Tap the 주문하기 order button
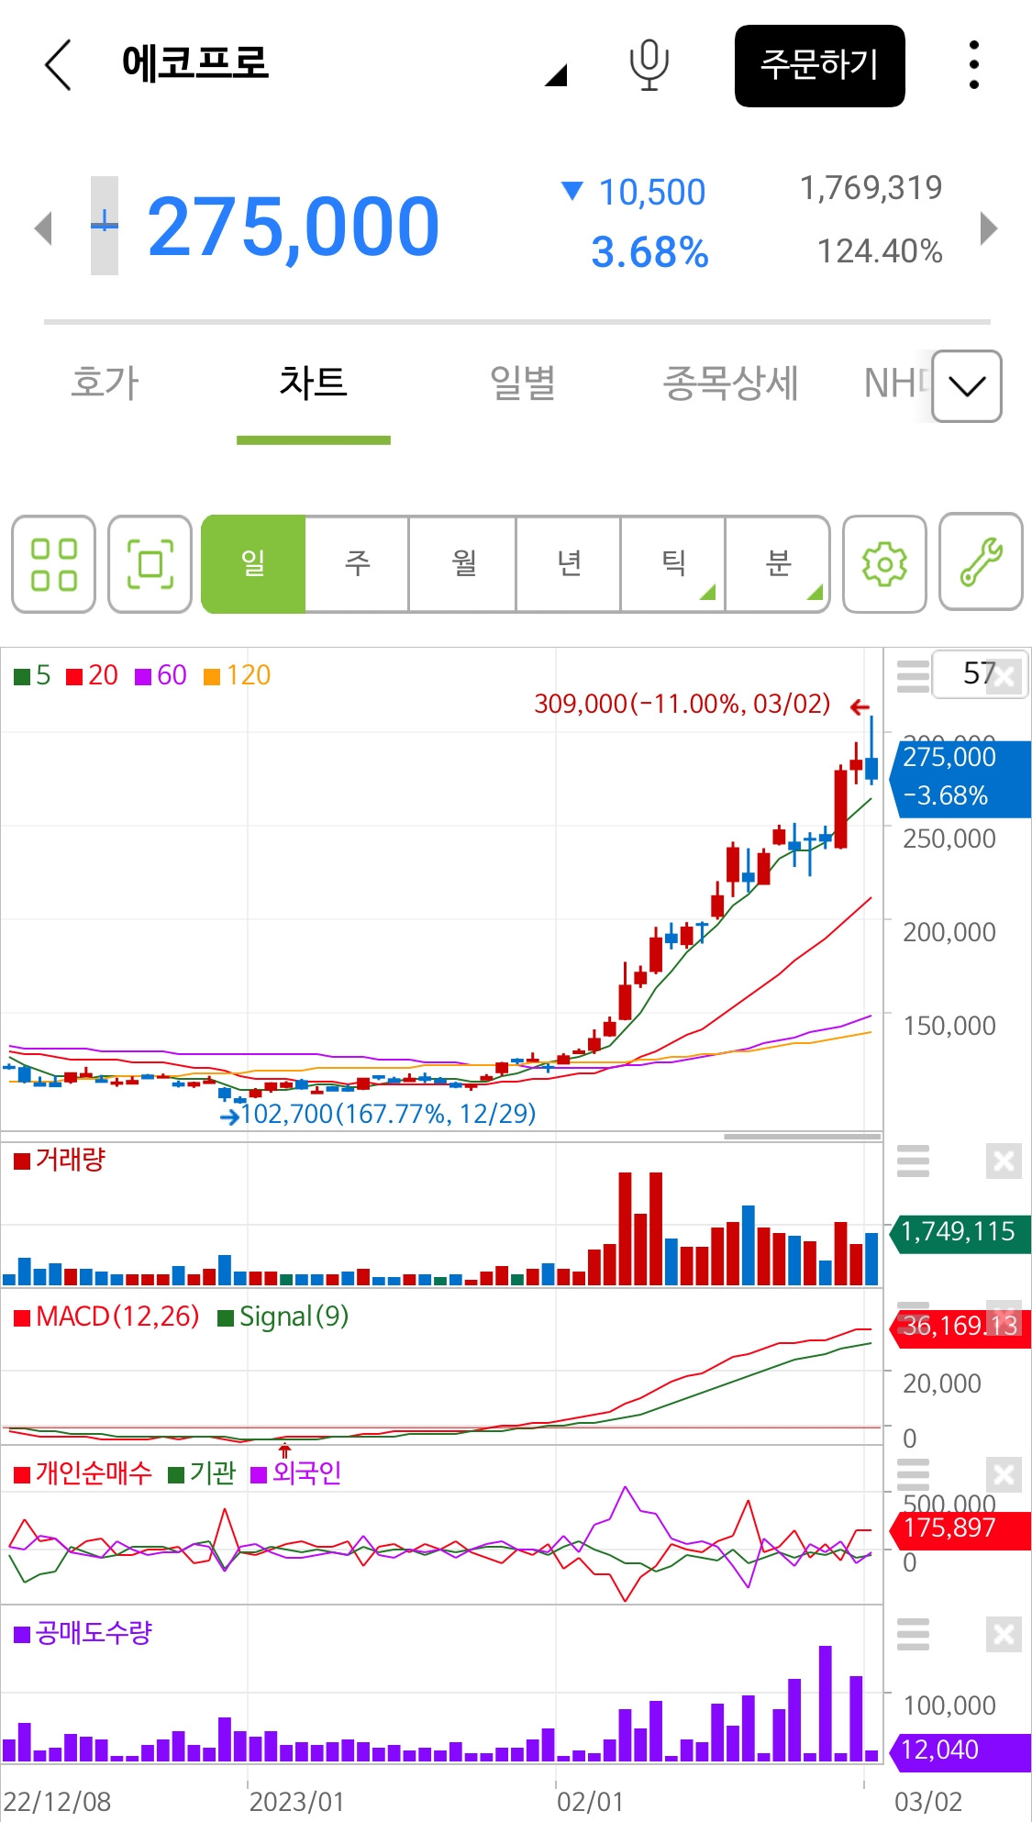The width and height of the screenshot is (1032, 1822). tap(819, 66)
